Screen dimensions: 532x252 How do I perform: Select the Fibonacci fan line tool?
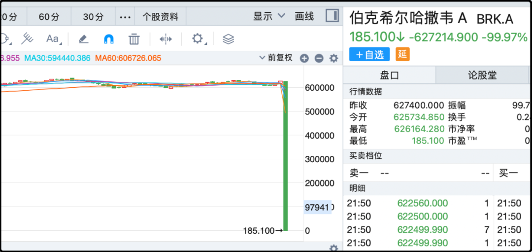pyautogui.click(x=27, y=39)
